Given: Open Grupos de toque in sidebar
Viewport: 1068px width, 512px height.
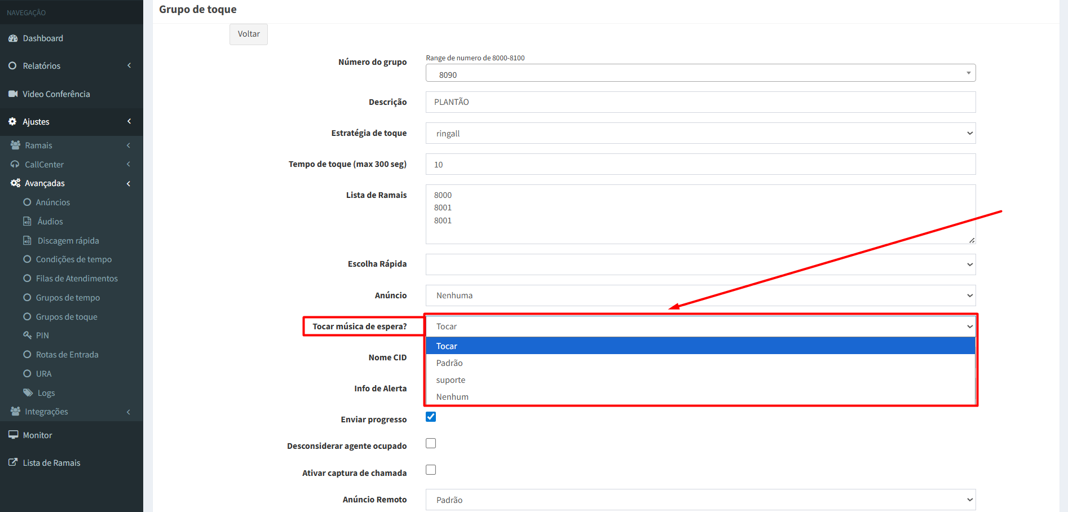Looking at the screenshot, I should pyautogui.click(x=67, y=317).
